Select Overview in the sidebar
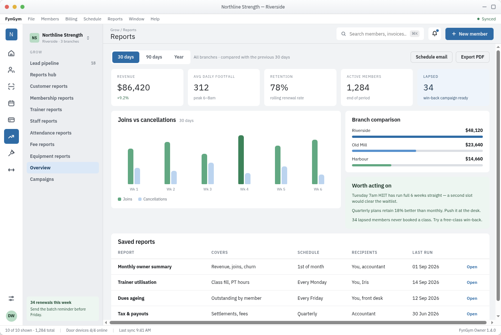The width and height of the screenshot is (501, 335). [63, 168]
